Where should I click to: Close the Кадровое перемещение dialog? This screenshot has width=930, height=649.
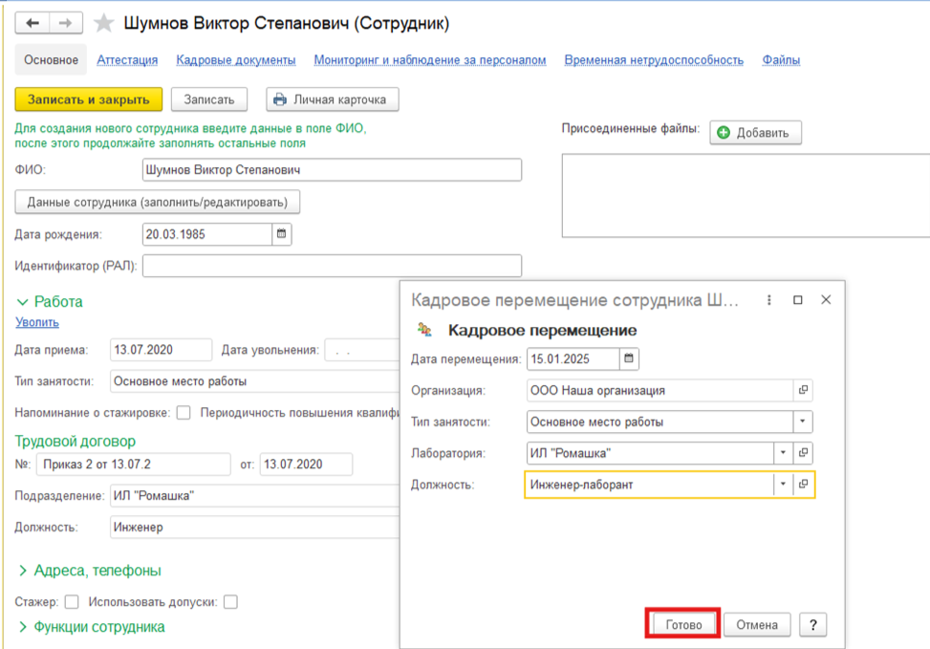[x=826, y=300]
